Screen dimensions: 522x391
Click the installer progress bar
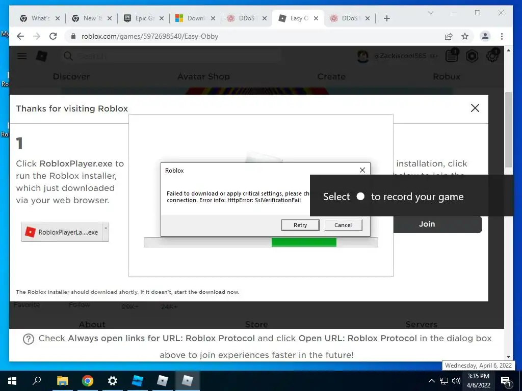click(260, 242)
